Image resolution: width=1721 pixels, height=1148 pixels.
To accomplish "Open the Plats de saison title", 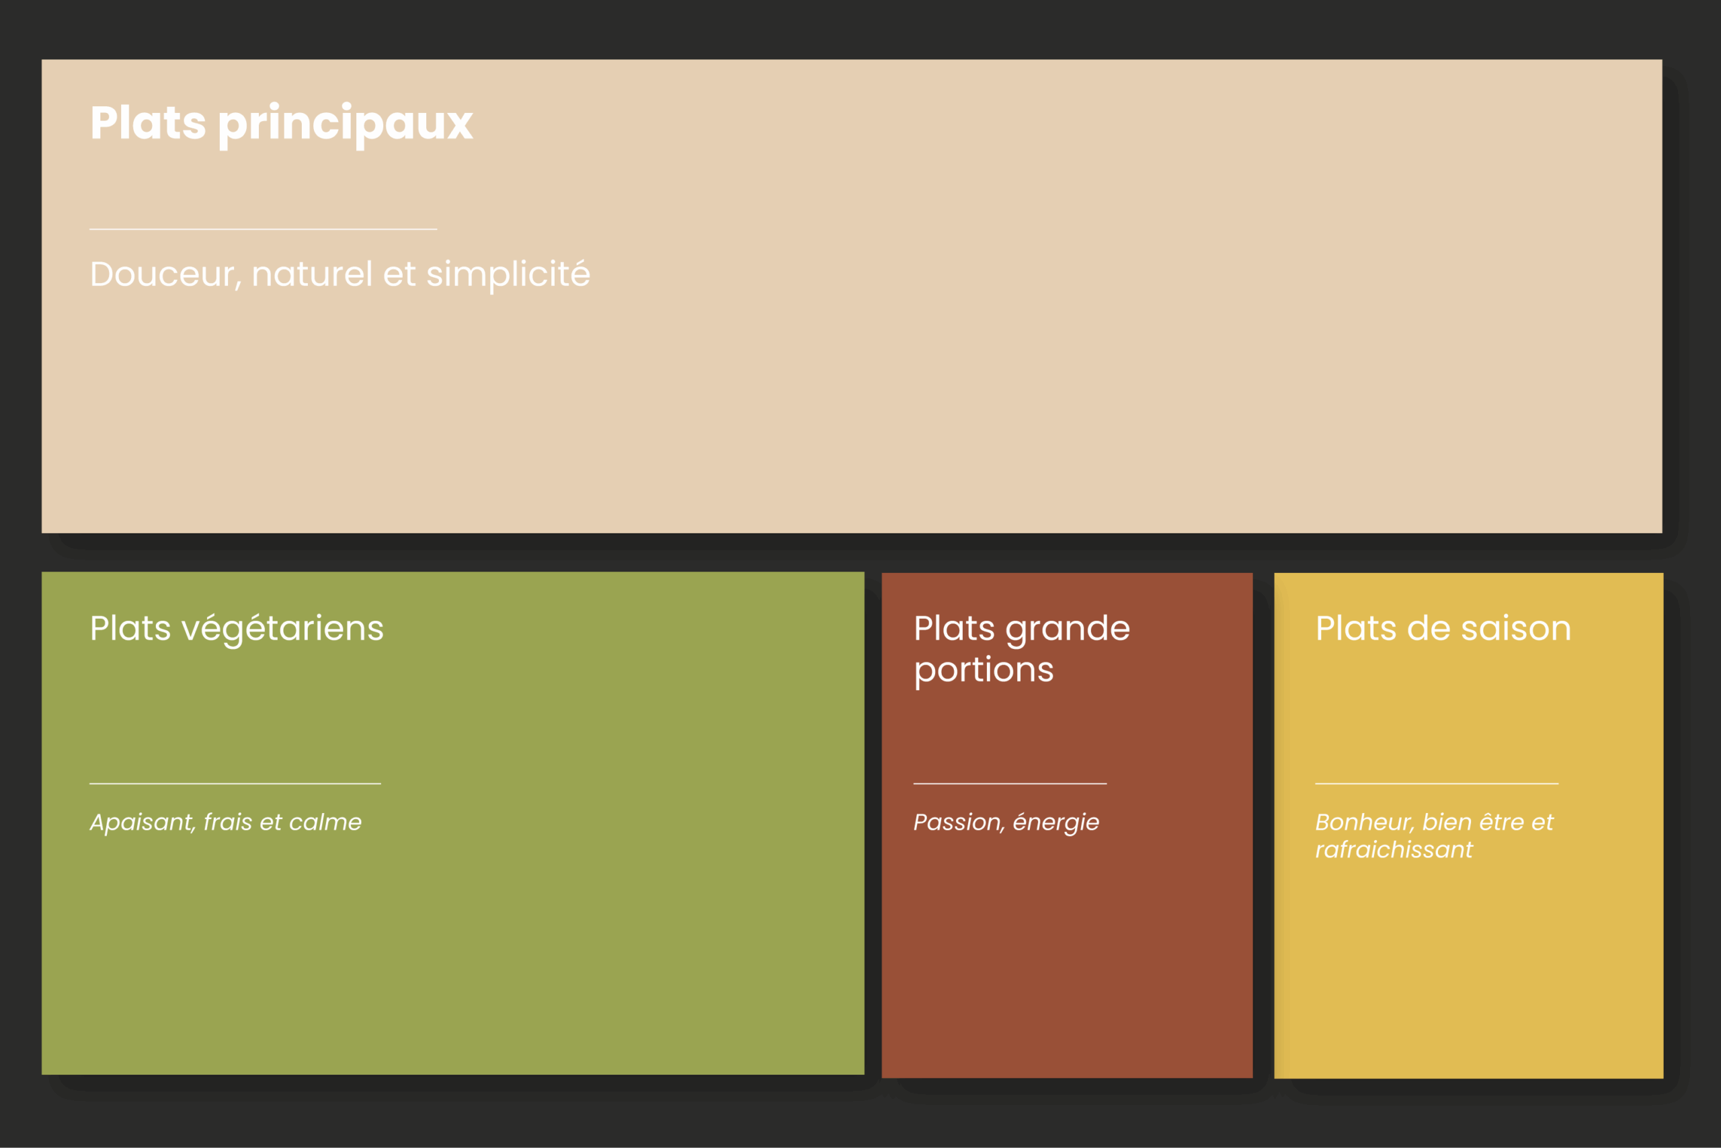I will (1443, 629).
